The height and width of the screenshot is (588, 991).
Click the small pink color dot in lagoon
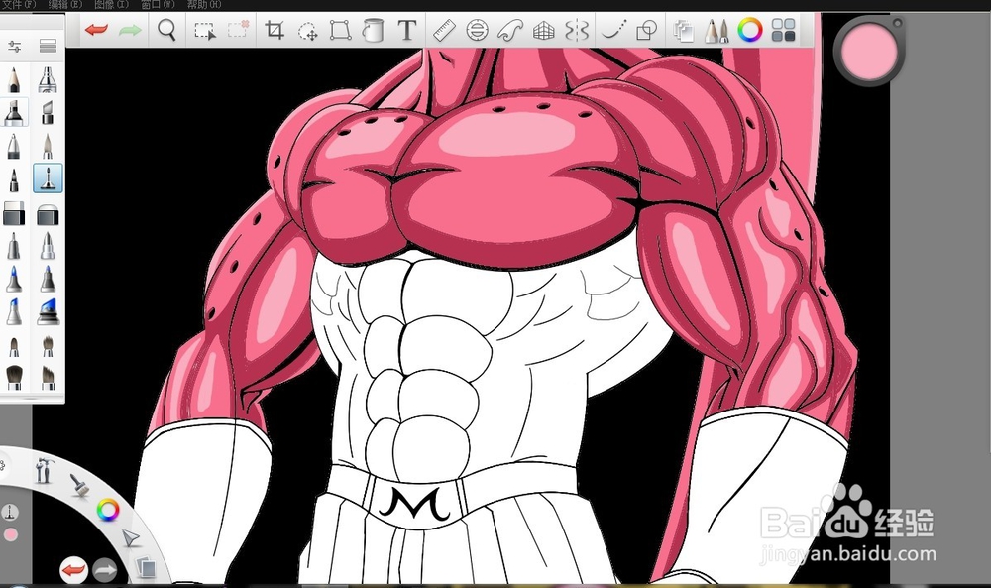click(10, 534)
